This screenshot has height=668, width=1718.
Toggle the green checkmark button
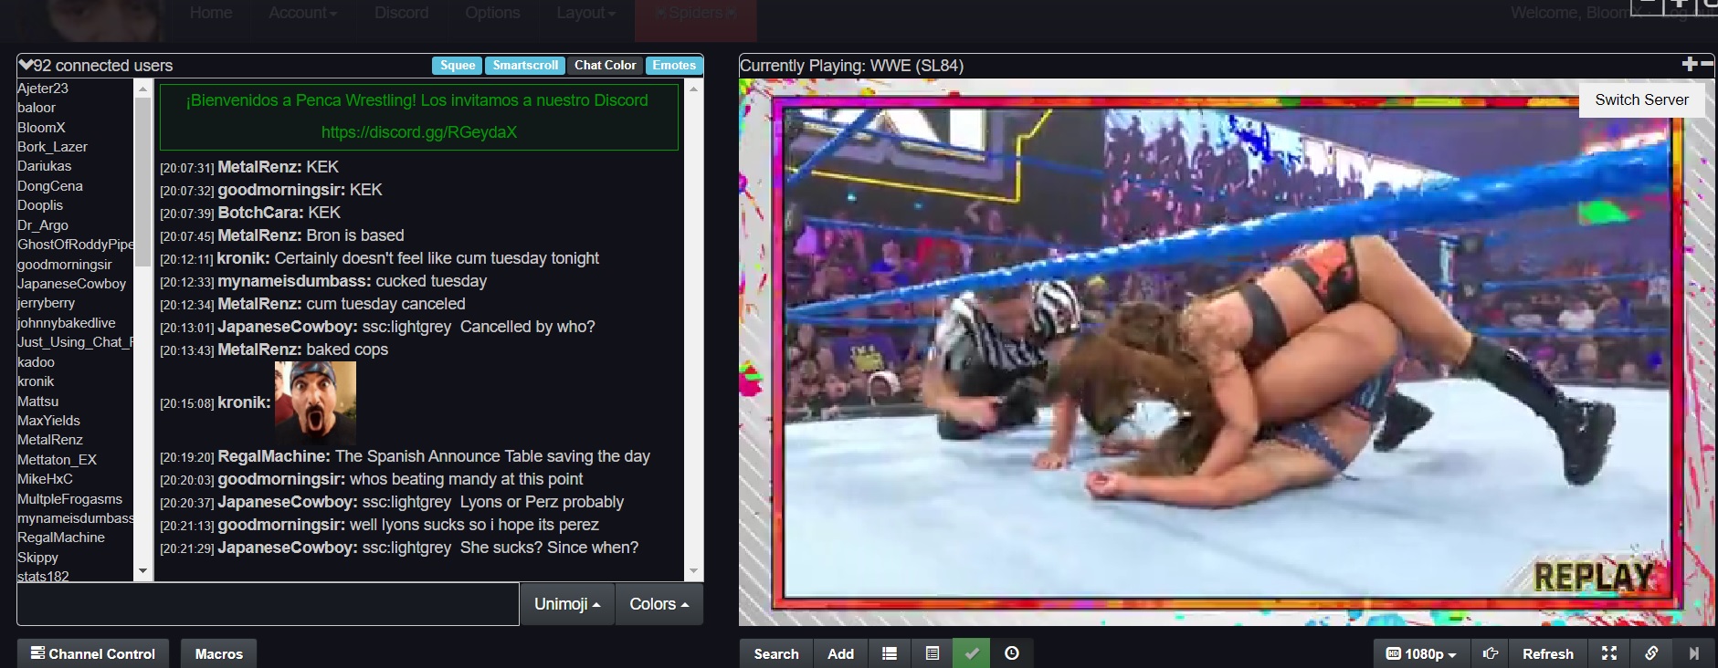971,653
